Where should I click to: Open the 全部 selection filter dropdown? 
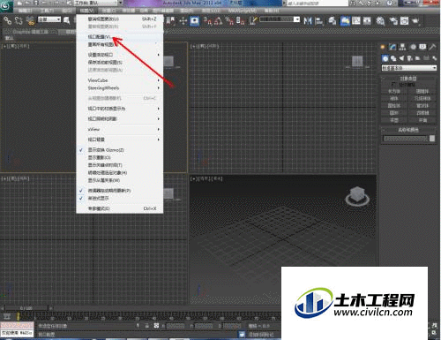click(x=49, y=19)
